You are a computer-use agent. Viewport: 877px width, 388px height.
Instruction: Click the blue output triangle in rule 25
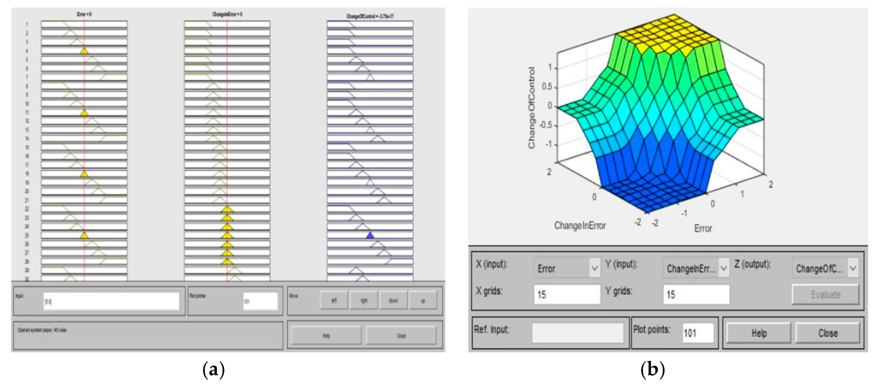[x=370, y=235]
